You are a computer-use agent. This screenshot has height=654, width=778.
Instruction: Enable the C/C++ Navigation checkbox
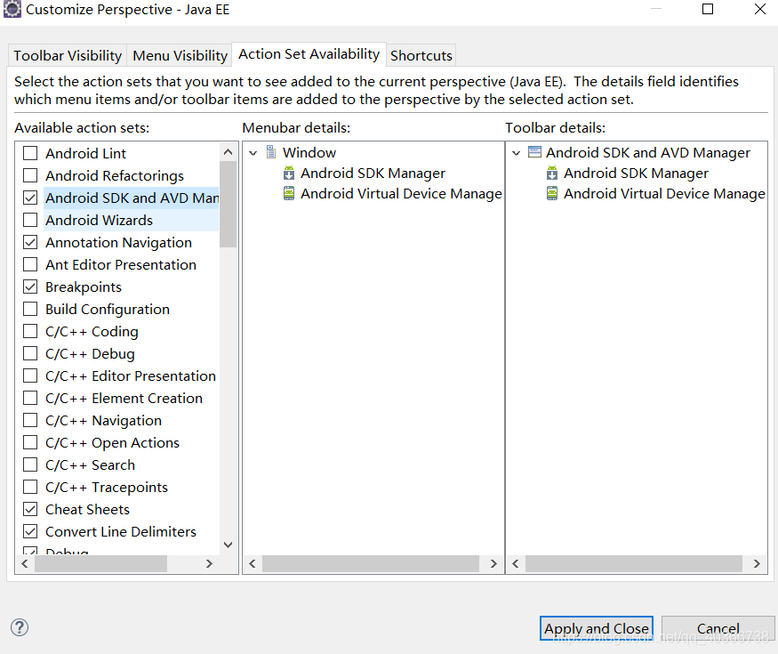tap(30, 420)
